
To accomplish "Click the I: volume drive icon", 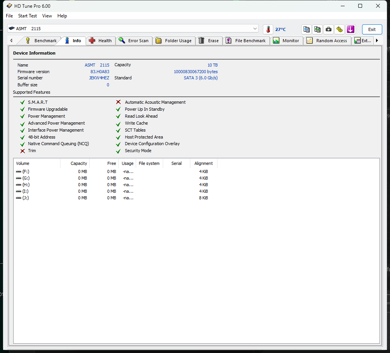I will (18, 191).
